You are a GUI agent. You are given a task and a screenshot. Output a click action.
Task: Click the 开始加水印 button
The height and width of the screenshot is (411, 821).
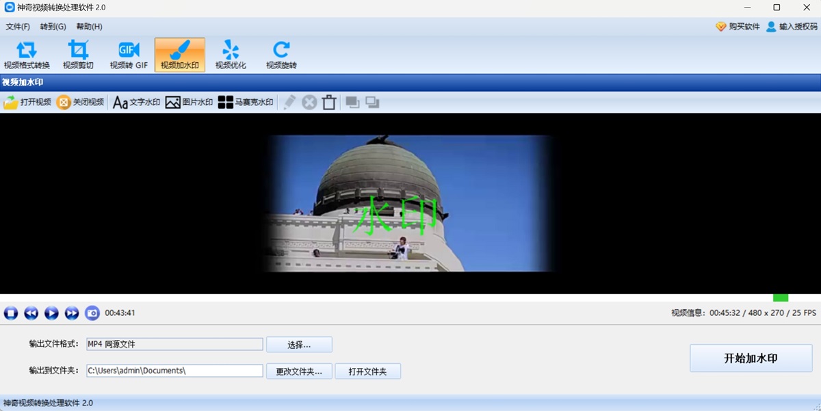pos(751,358)
